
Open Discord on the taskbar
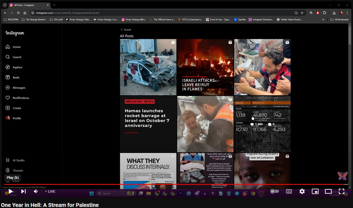197,194
